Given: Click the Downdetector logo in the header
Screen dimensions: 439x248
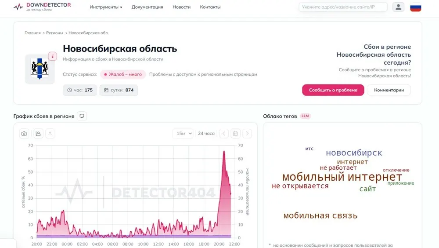Looking at the screenshot, I should click(42, 7).
